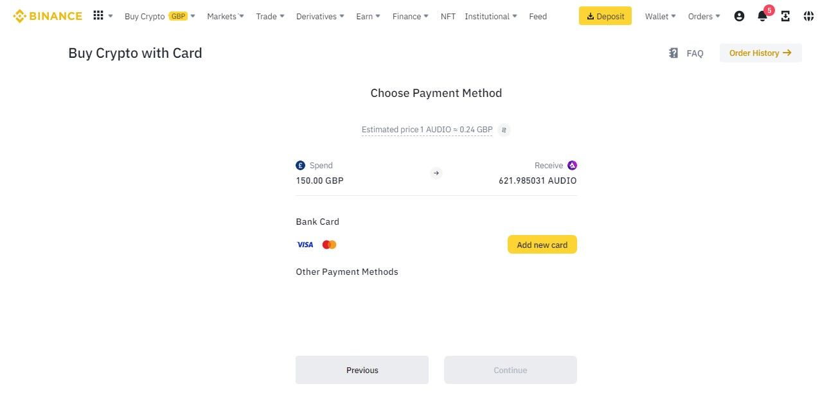The height and width of the screenshot is (393, 820).
Task: Swap the estimated price direction
Action: point(504,130)
